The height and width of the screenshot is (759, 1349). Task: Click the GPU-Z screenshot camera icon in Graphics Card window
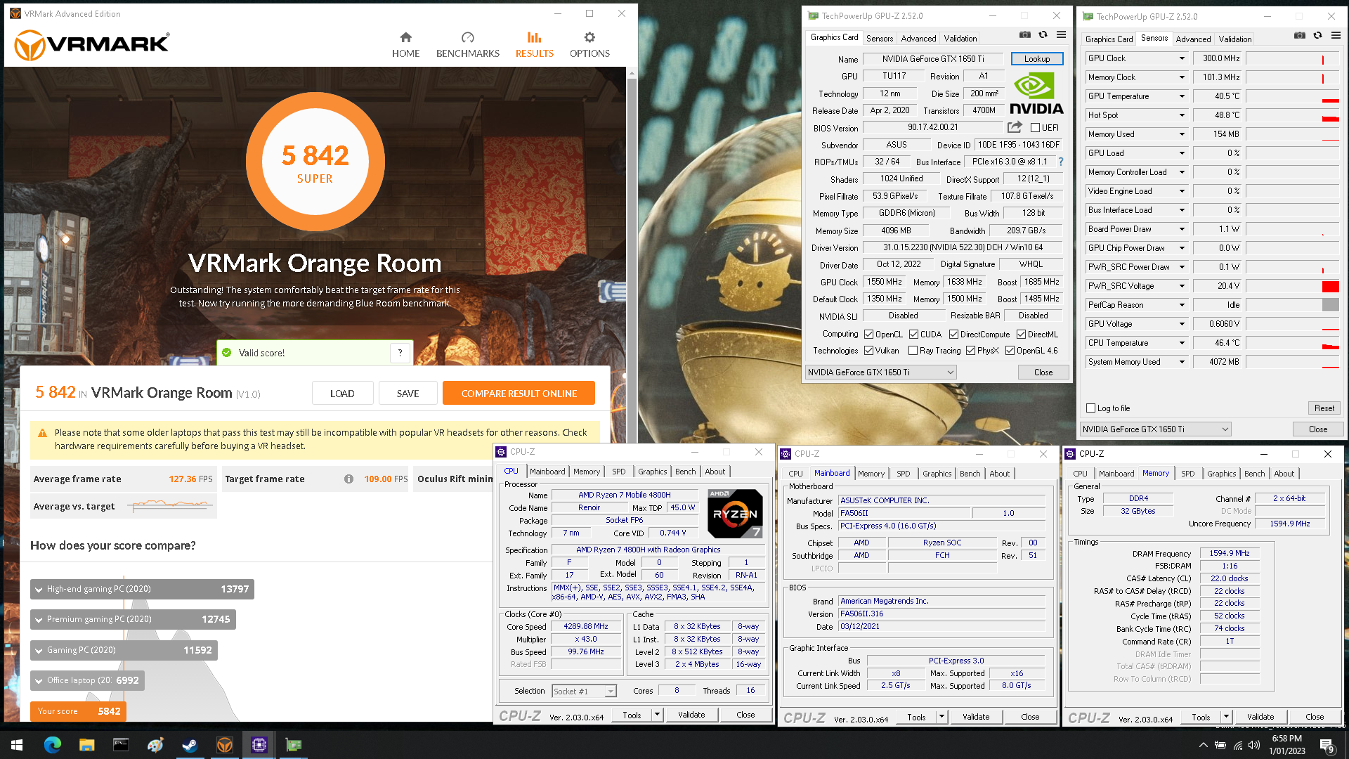pos(1025,34)
